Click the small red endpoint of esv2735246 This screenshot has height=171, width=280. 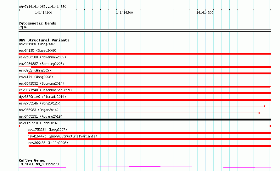[265, 106]
